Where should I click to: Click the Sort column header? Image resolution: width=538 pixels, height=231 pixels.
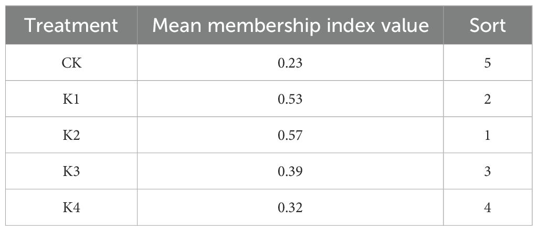point(488,25)
